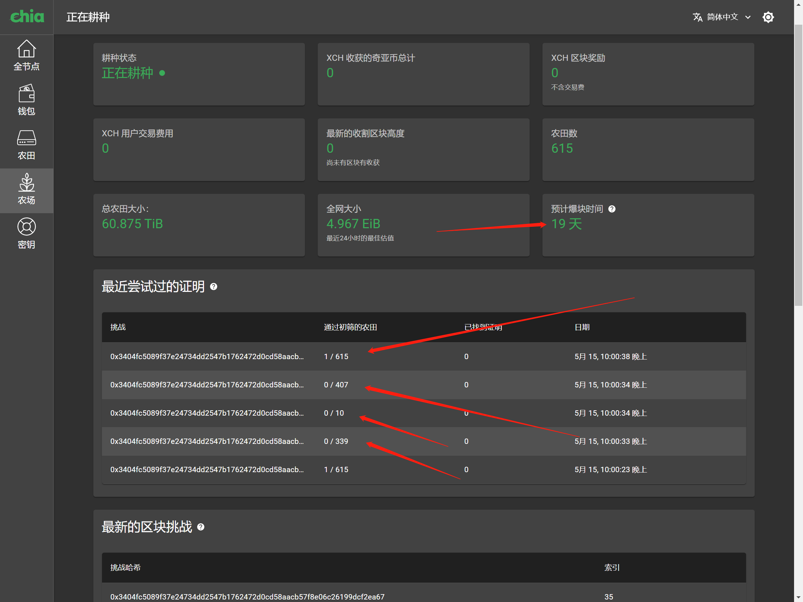Click the 通过初筛的农田 column header
This screenshot has height=602, width=803.
[350, 327]
